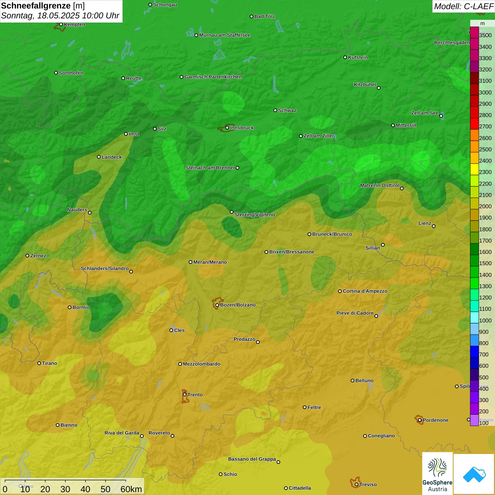Click the Schio location marker dot
495x495 pixels.
pyautogui.click(x=221, y=474)
